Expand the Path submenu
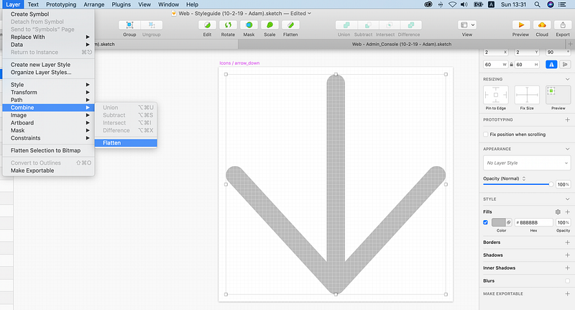The height and width of the screenshot is (310, 575). pyautogui.click(x=48, y=100)
